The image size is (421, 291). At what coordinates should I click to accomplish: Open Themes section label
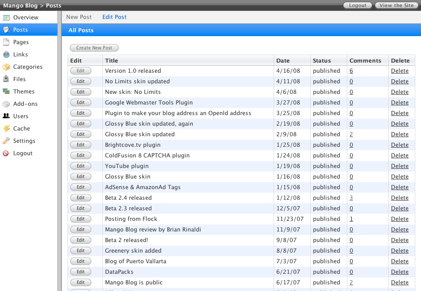pyautogui.click(x=24, y=91)
